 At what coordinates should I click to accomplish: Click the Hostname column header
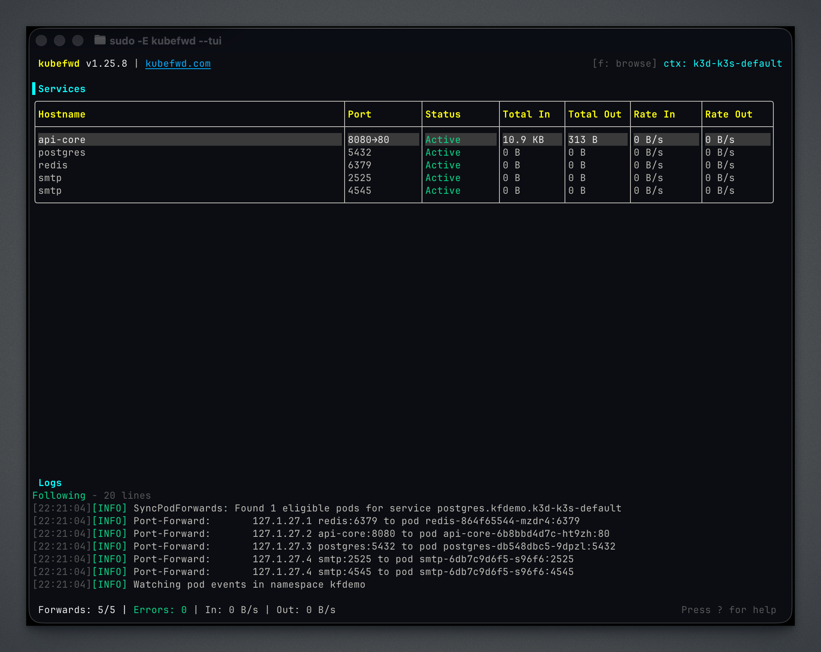pos(62,114)
